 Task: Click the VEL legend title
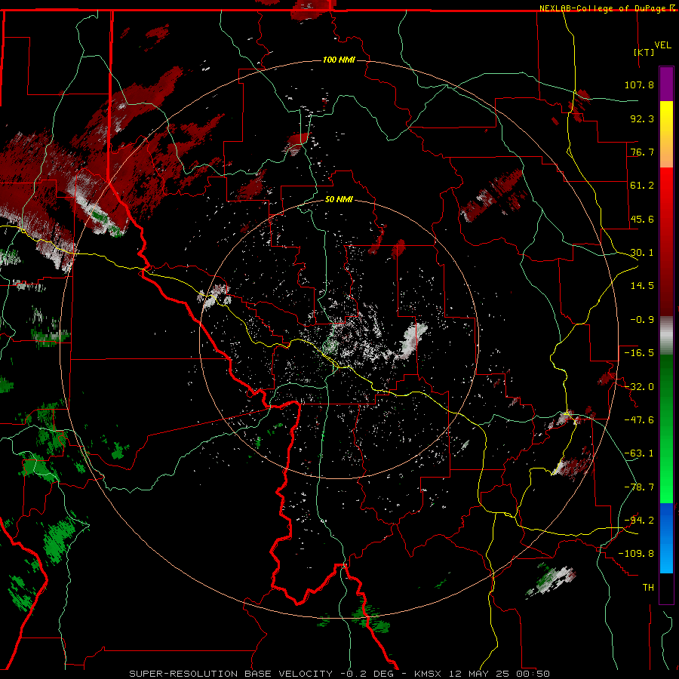click(662, 45)
